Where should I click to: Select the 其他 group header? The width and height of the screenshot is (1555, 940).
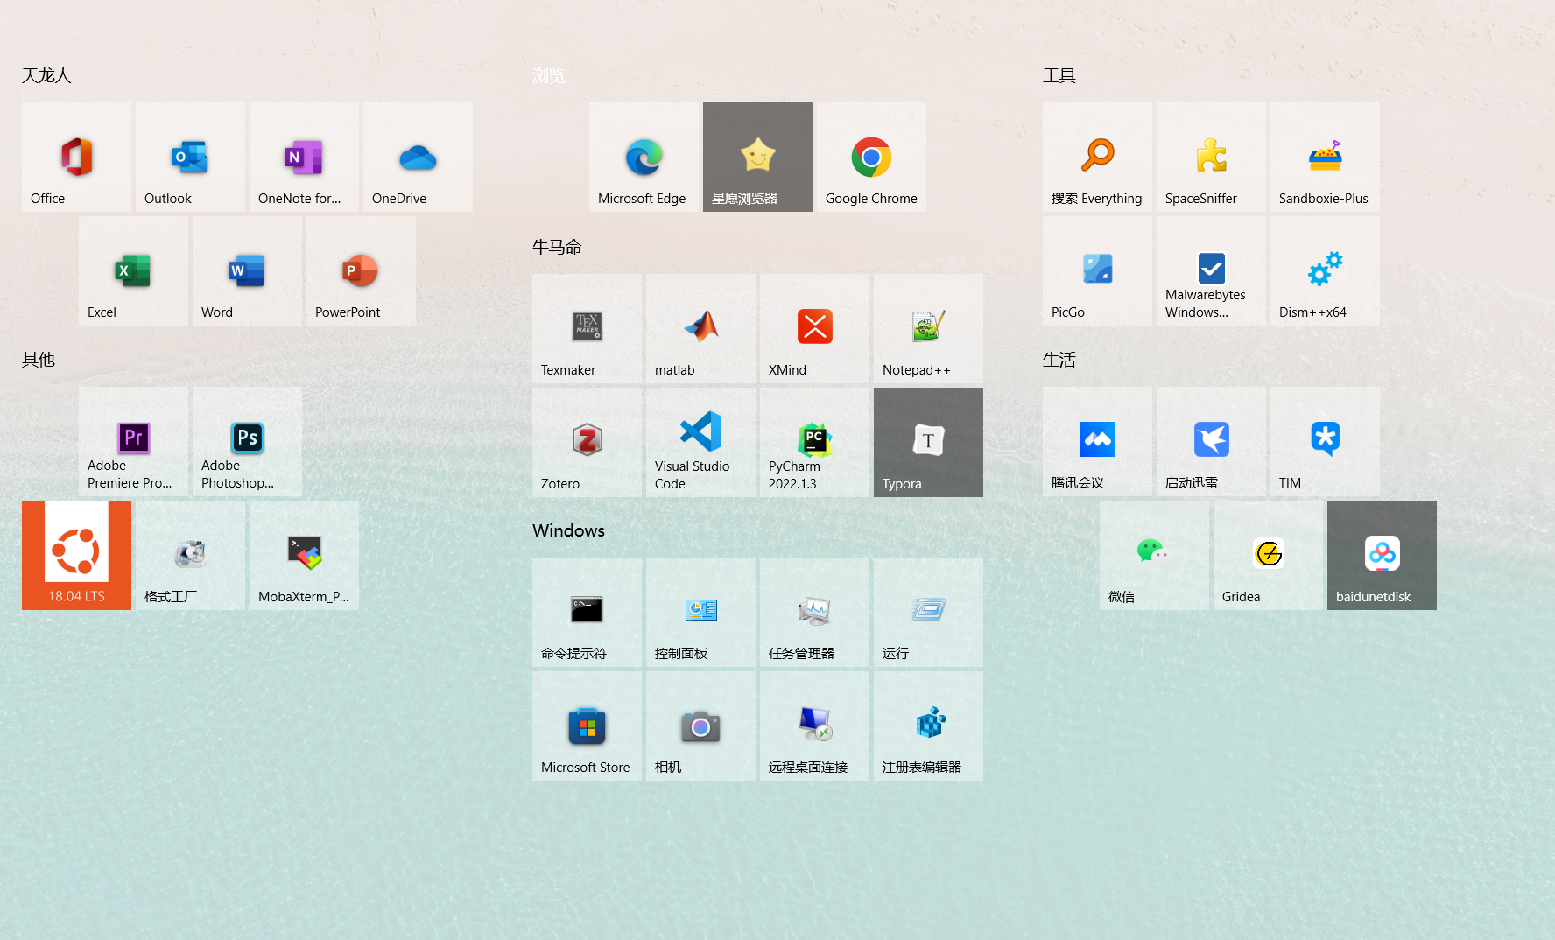39,360
